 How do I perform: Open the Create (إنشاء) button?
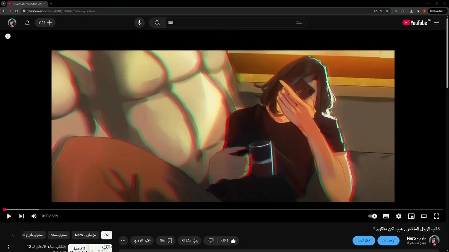click(45, 22)
